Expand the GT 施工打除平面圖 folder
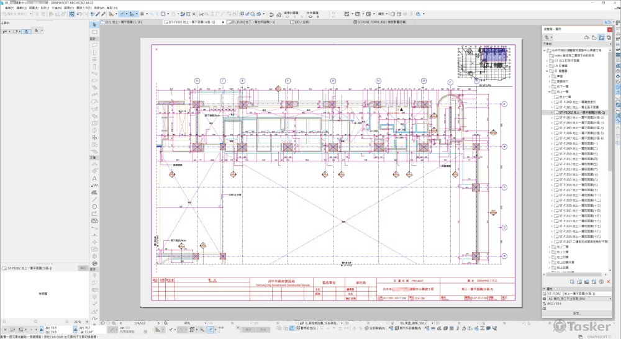 547,61
